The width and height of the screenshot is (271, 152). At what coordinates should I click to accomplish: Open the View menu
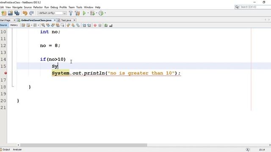coord(8,7)
